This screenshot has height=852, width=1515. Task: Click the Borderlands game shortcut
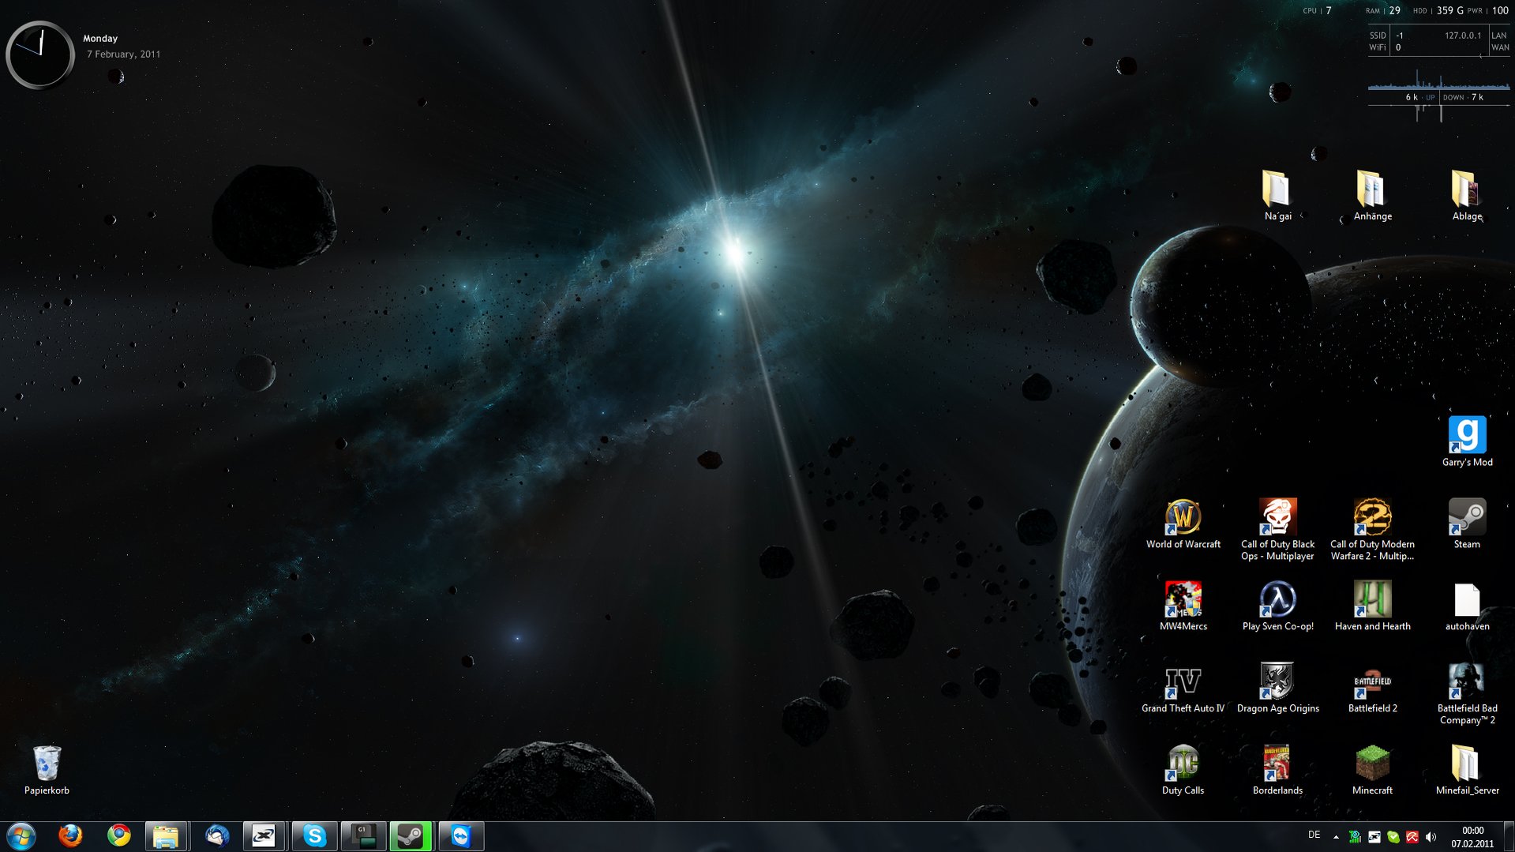(1277, 764)
